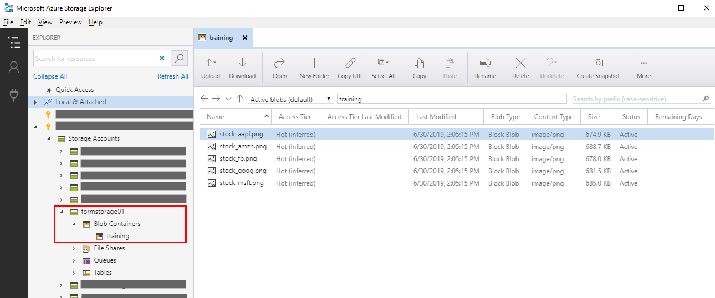Expand the Local & Attached node
715x298 pixels.
coord(35,102)
